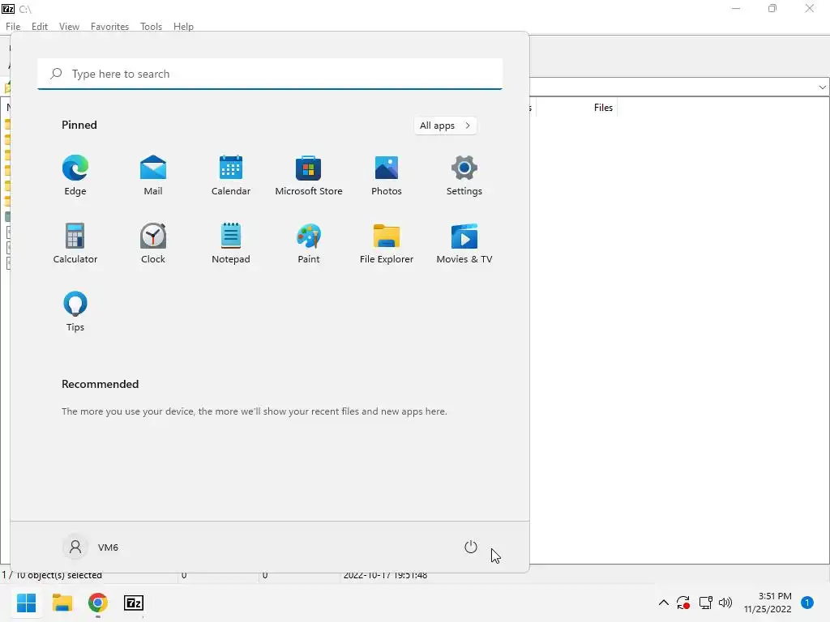Viewport: 830px width, 622px height.
Task: Open the Calendar app
Action: coord(231,176)
